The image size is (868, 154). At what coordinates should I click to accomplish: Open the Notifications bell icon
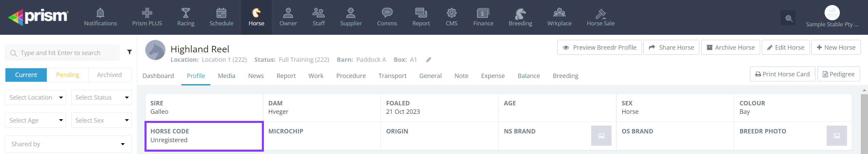(100, 13)
